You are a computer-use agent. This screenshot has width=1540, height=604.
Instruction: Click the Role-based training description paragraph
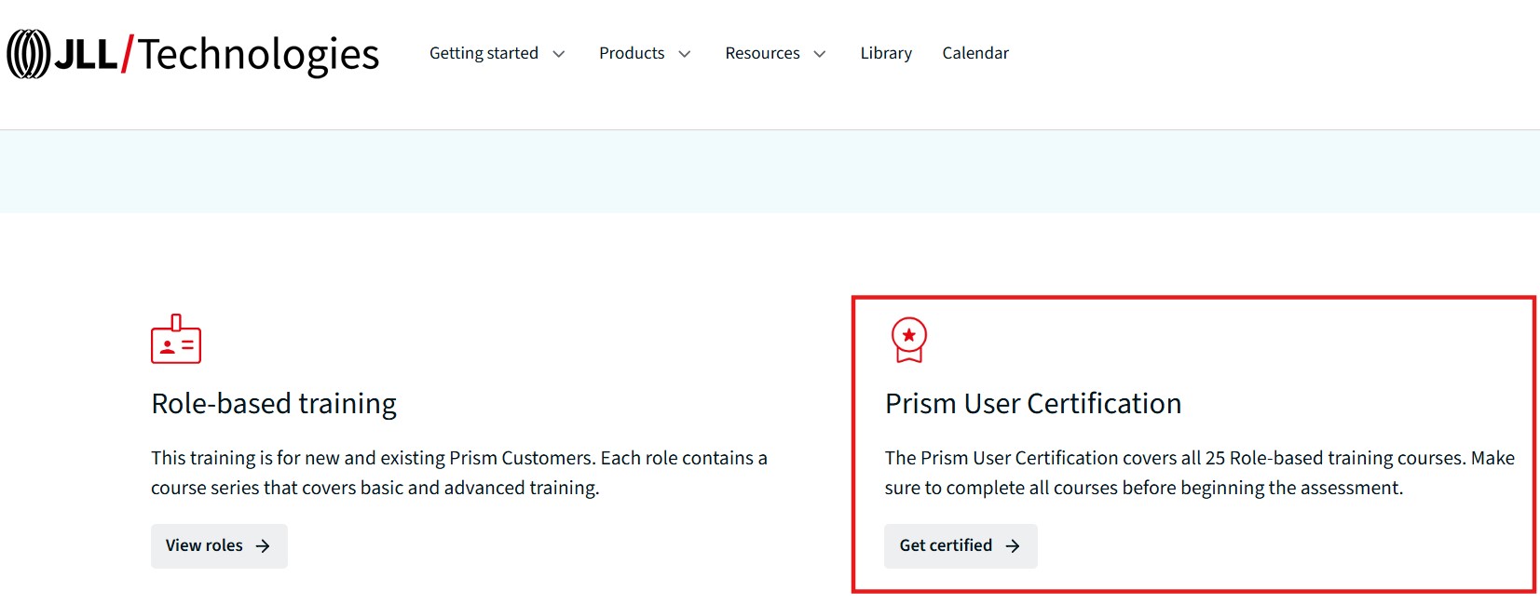pyautogui.click(x=458, y=473)
